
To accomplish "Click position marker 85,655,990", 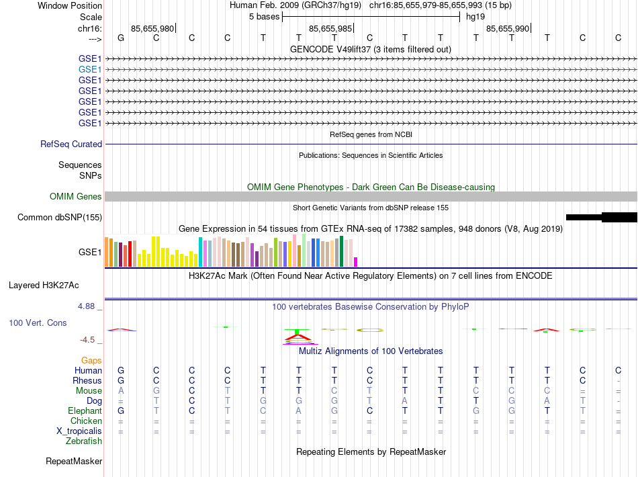I will 508,28.
